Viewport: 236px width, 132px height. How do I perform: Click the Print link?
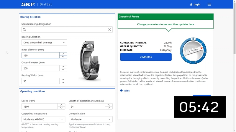(127, 91)
